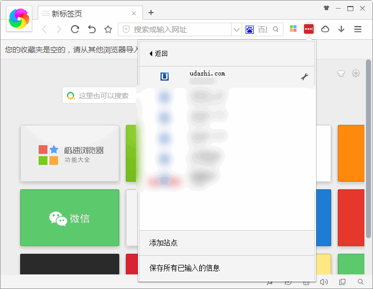
Task: Open the downloads arrow icon
Action: 341,29
